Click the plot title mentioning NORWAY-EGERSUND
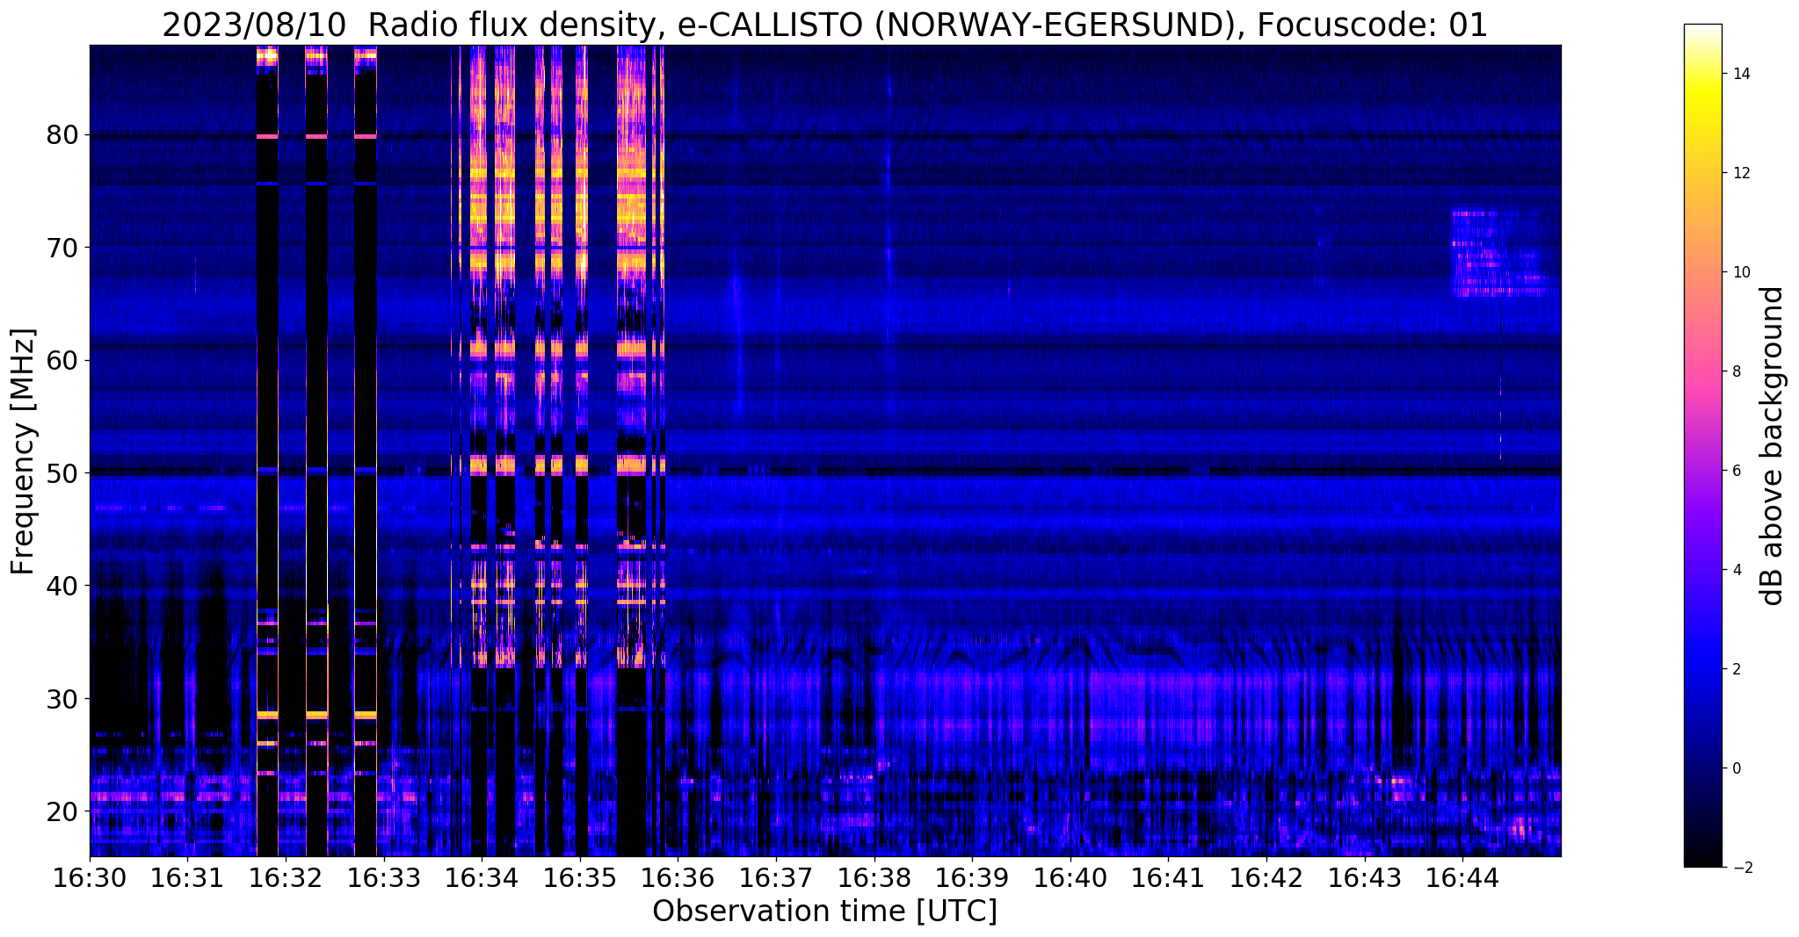Image resolution: width=1799 pixels, height=937 pixels. [x=824, y=25]
